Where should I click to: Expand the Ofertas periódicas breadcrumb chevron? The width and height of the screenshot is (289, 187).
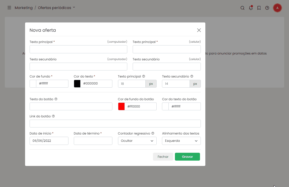pyautogui.click(x=74, y=8)
